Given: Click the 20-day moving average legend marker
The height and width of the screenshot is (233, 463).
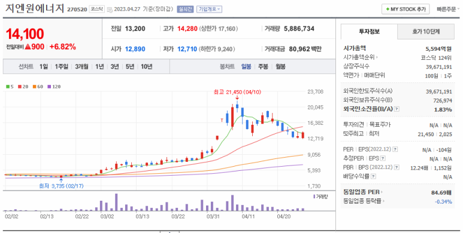Looking at the screenshot, I should (x=19, y=87).
